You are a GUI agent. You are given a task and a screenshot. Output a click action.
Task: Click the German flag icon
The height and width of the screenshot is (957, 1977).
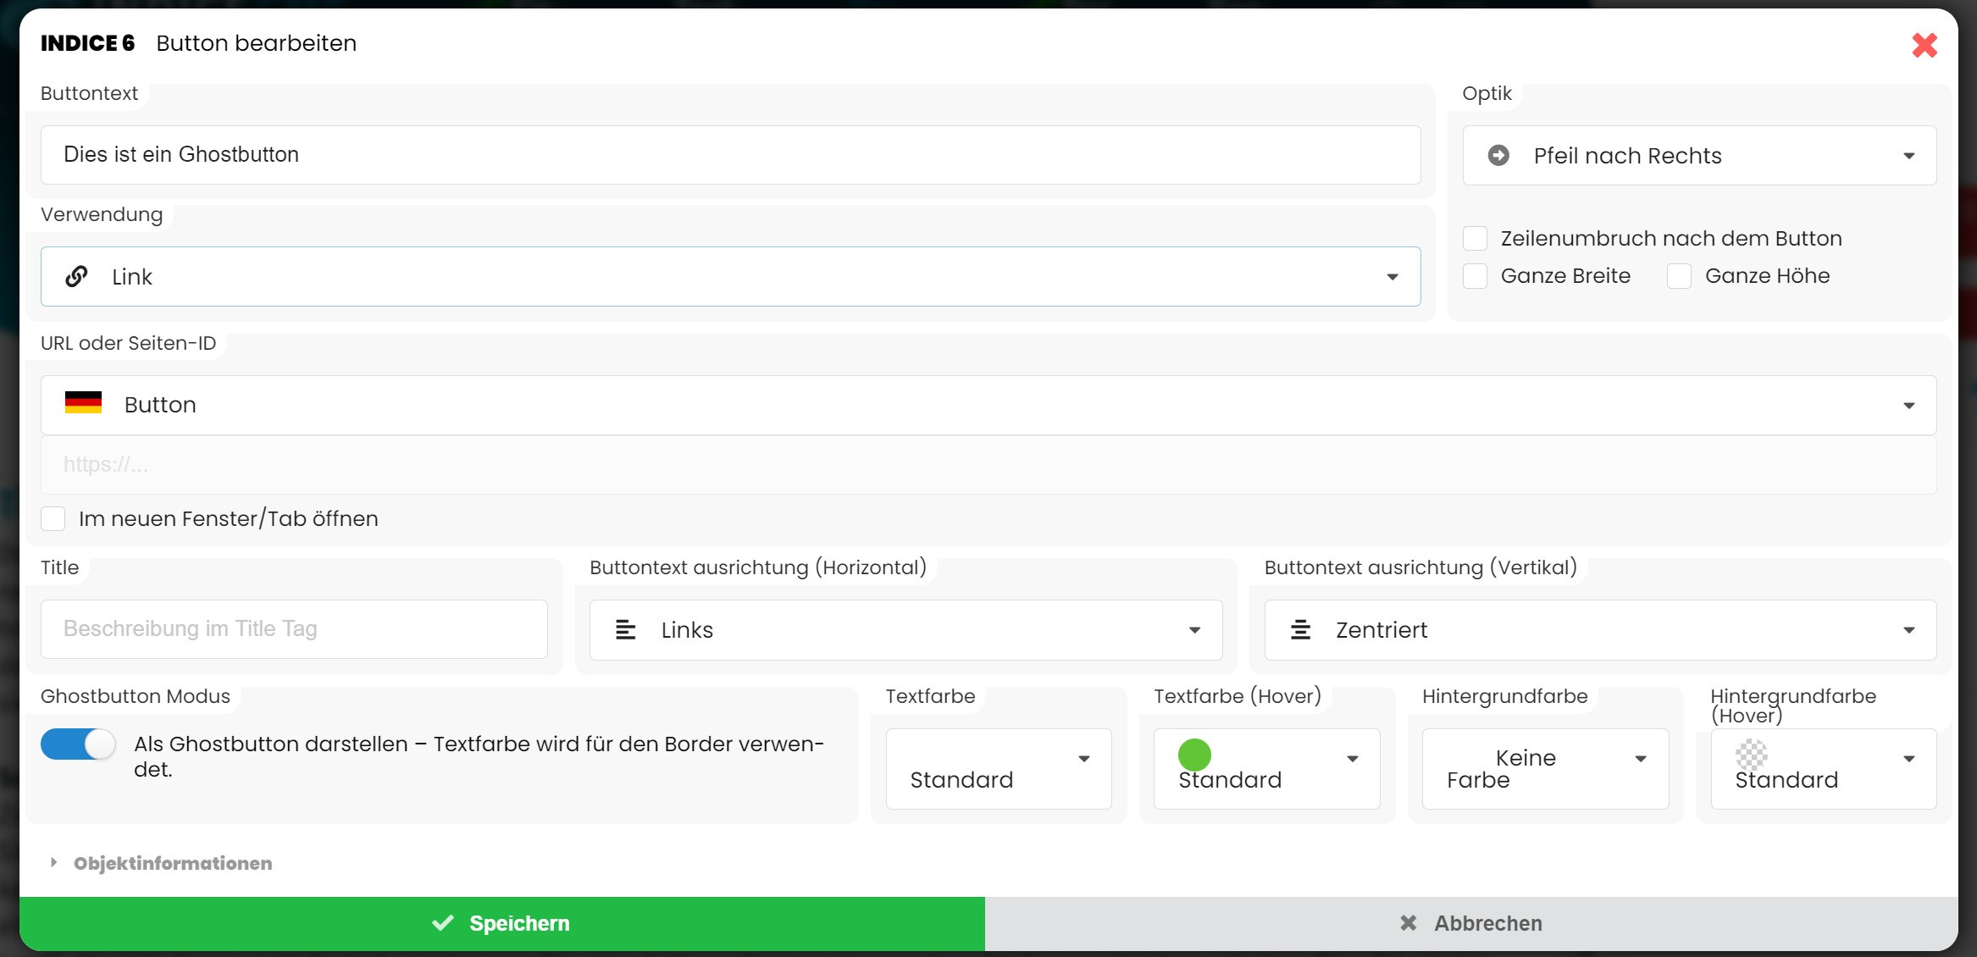83,403
